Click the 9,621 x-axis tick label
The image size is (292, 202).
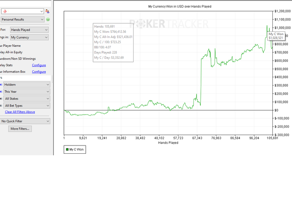83,138
